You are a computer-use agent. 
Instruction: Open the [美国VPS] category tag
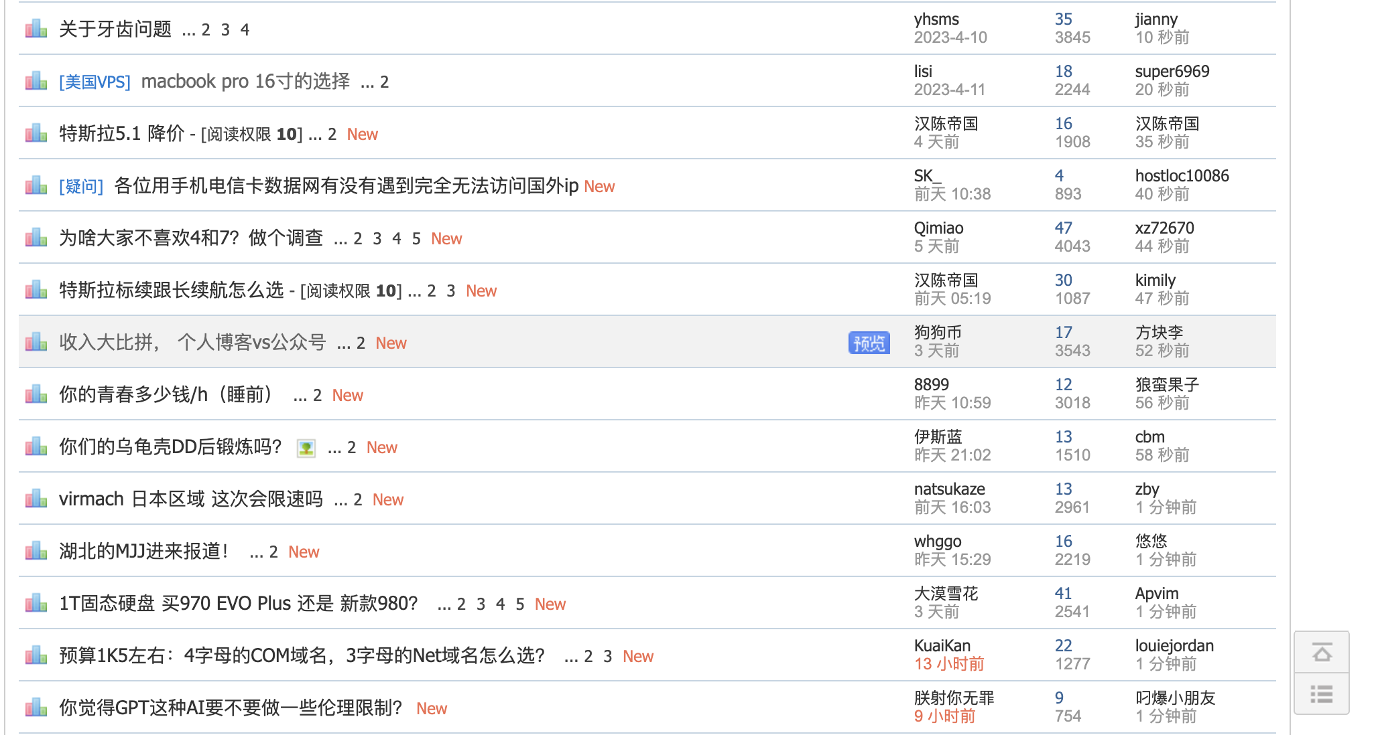(x=95, y=82)
